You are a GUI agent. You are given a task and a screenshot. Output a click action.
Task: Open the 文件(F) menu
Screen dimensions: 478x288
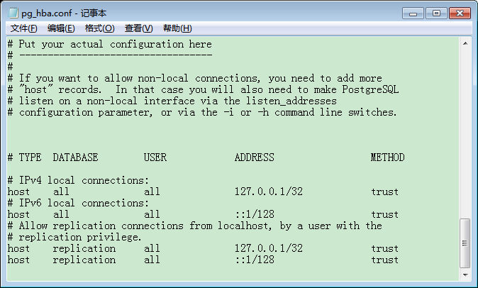point(24,28)
